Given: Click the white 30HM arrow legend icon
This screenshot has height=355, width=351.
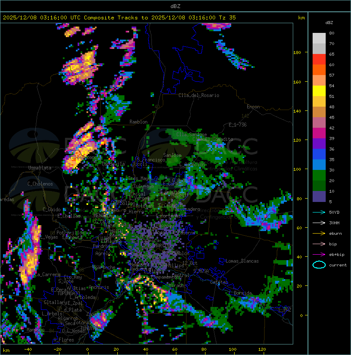Looking at the screenshot, I should click(319, 223).
